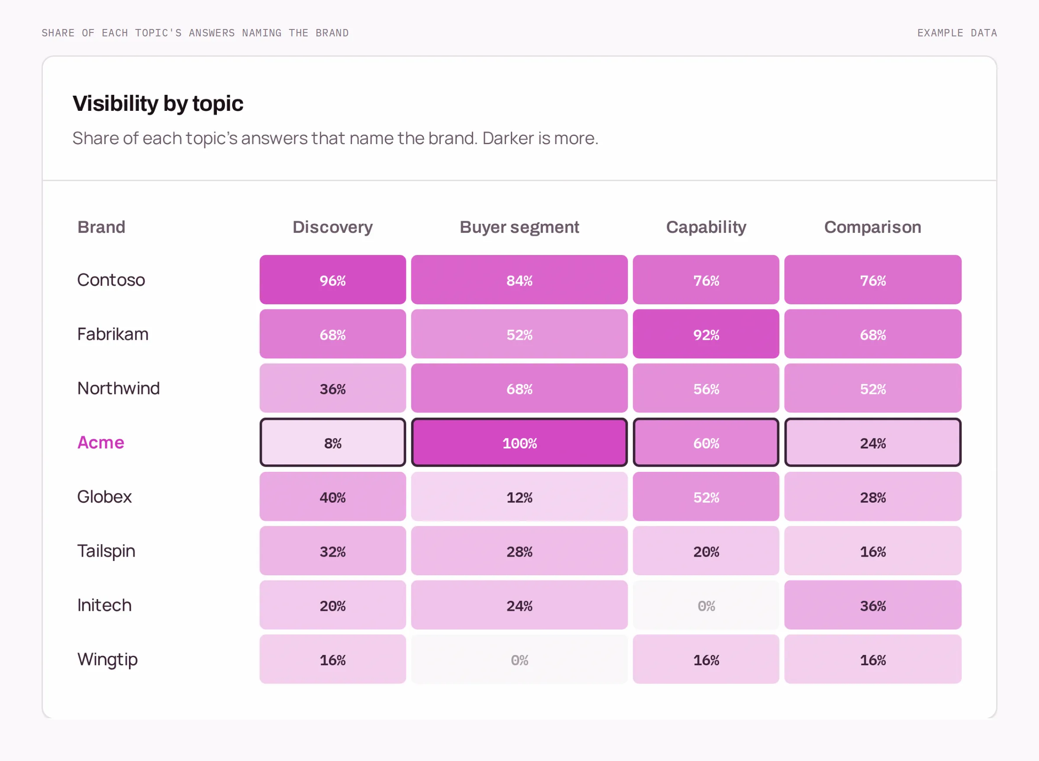Click Northwind's 36% Discovery cell
Image resolution: width=1039 pixels, height=761 pixels.
(332, 388)
